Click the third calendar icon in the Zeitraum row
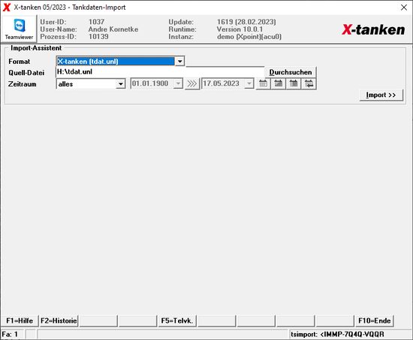Image resolution: width=413 pixels, height=340 pixels. point(294,84)
